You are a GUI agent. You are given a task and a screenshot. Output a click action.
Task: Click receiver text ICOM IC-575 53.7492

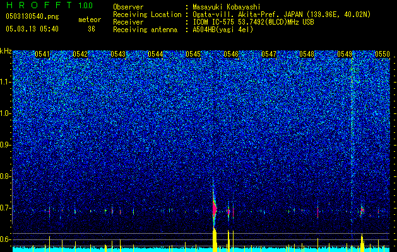(x=253, y=22)
